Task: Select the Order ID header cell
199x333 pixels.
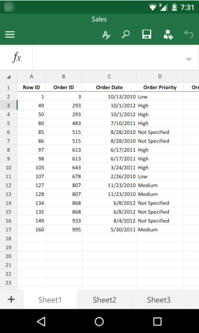Action: [x=64, y=88]
